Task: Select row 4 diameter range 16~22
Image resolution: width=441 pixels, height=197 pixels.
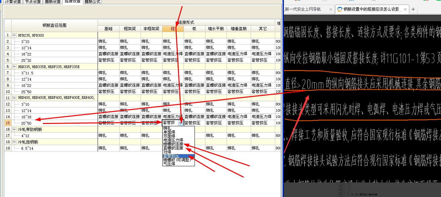Action: (x=55, y=54)
